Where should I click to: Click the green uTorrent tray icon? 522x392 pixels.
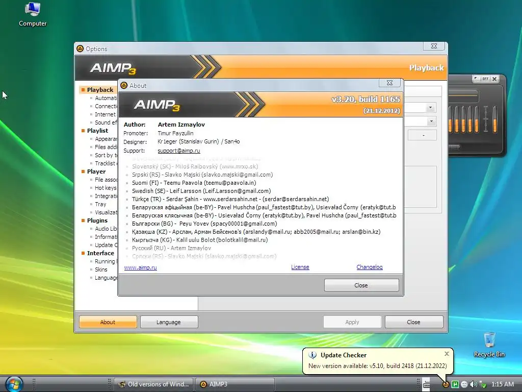pyautogui.click(x=455, y=384)
